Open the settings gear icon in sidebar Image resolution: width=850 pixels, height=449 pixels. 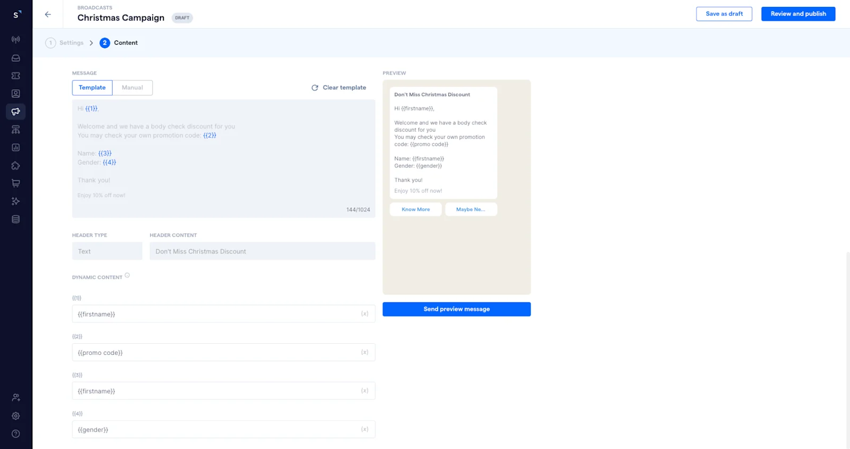(16, 416)
